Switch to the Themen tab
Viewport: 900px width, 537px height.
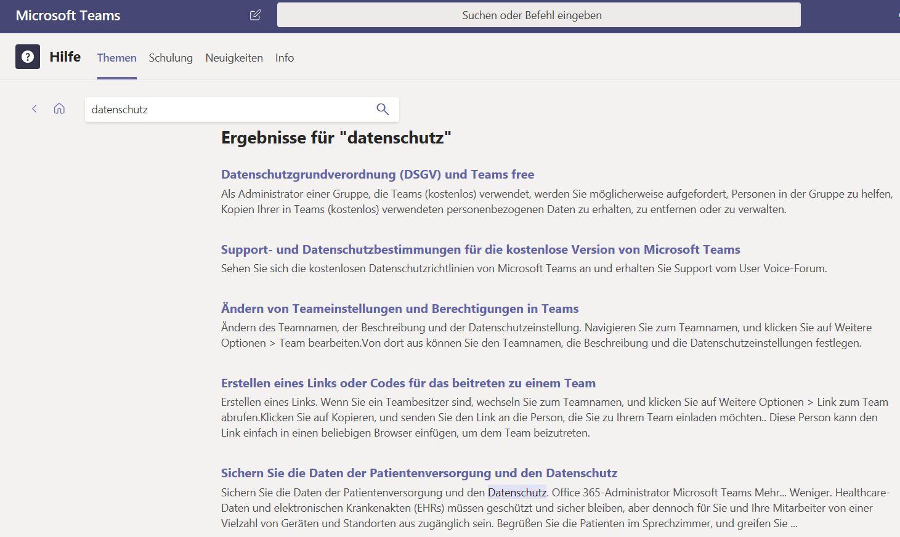point(116,58)
